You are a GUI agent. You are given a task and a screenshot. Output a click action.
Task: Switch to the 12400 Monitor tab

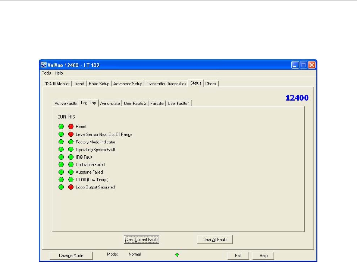57,84
